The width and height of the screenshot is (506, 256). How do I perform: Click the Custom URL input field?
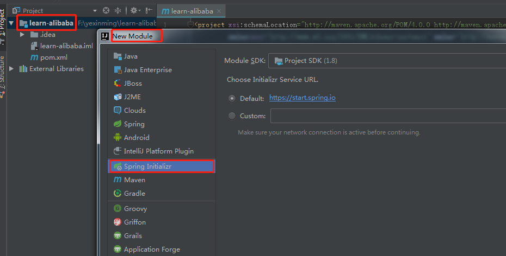pyautogui.click(x=388, y=116)
